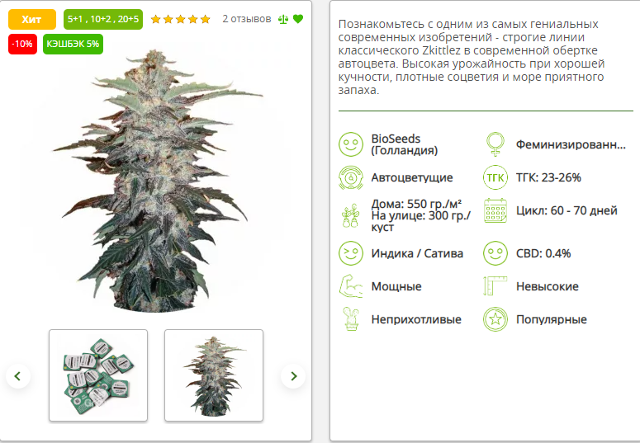Click the plant yield icon
Image resolution: width=640 pixels, height=443 pixels.
click(351, 216)
